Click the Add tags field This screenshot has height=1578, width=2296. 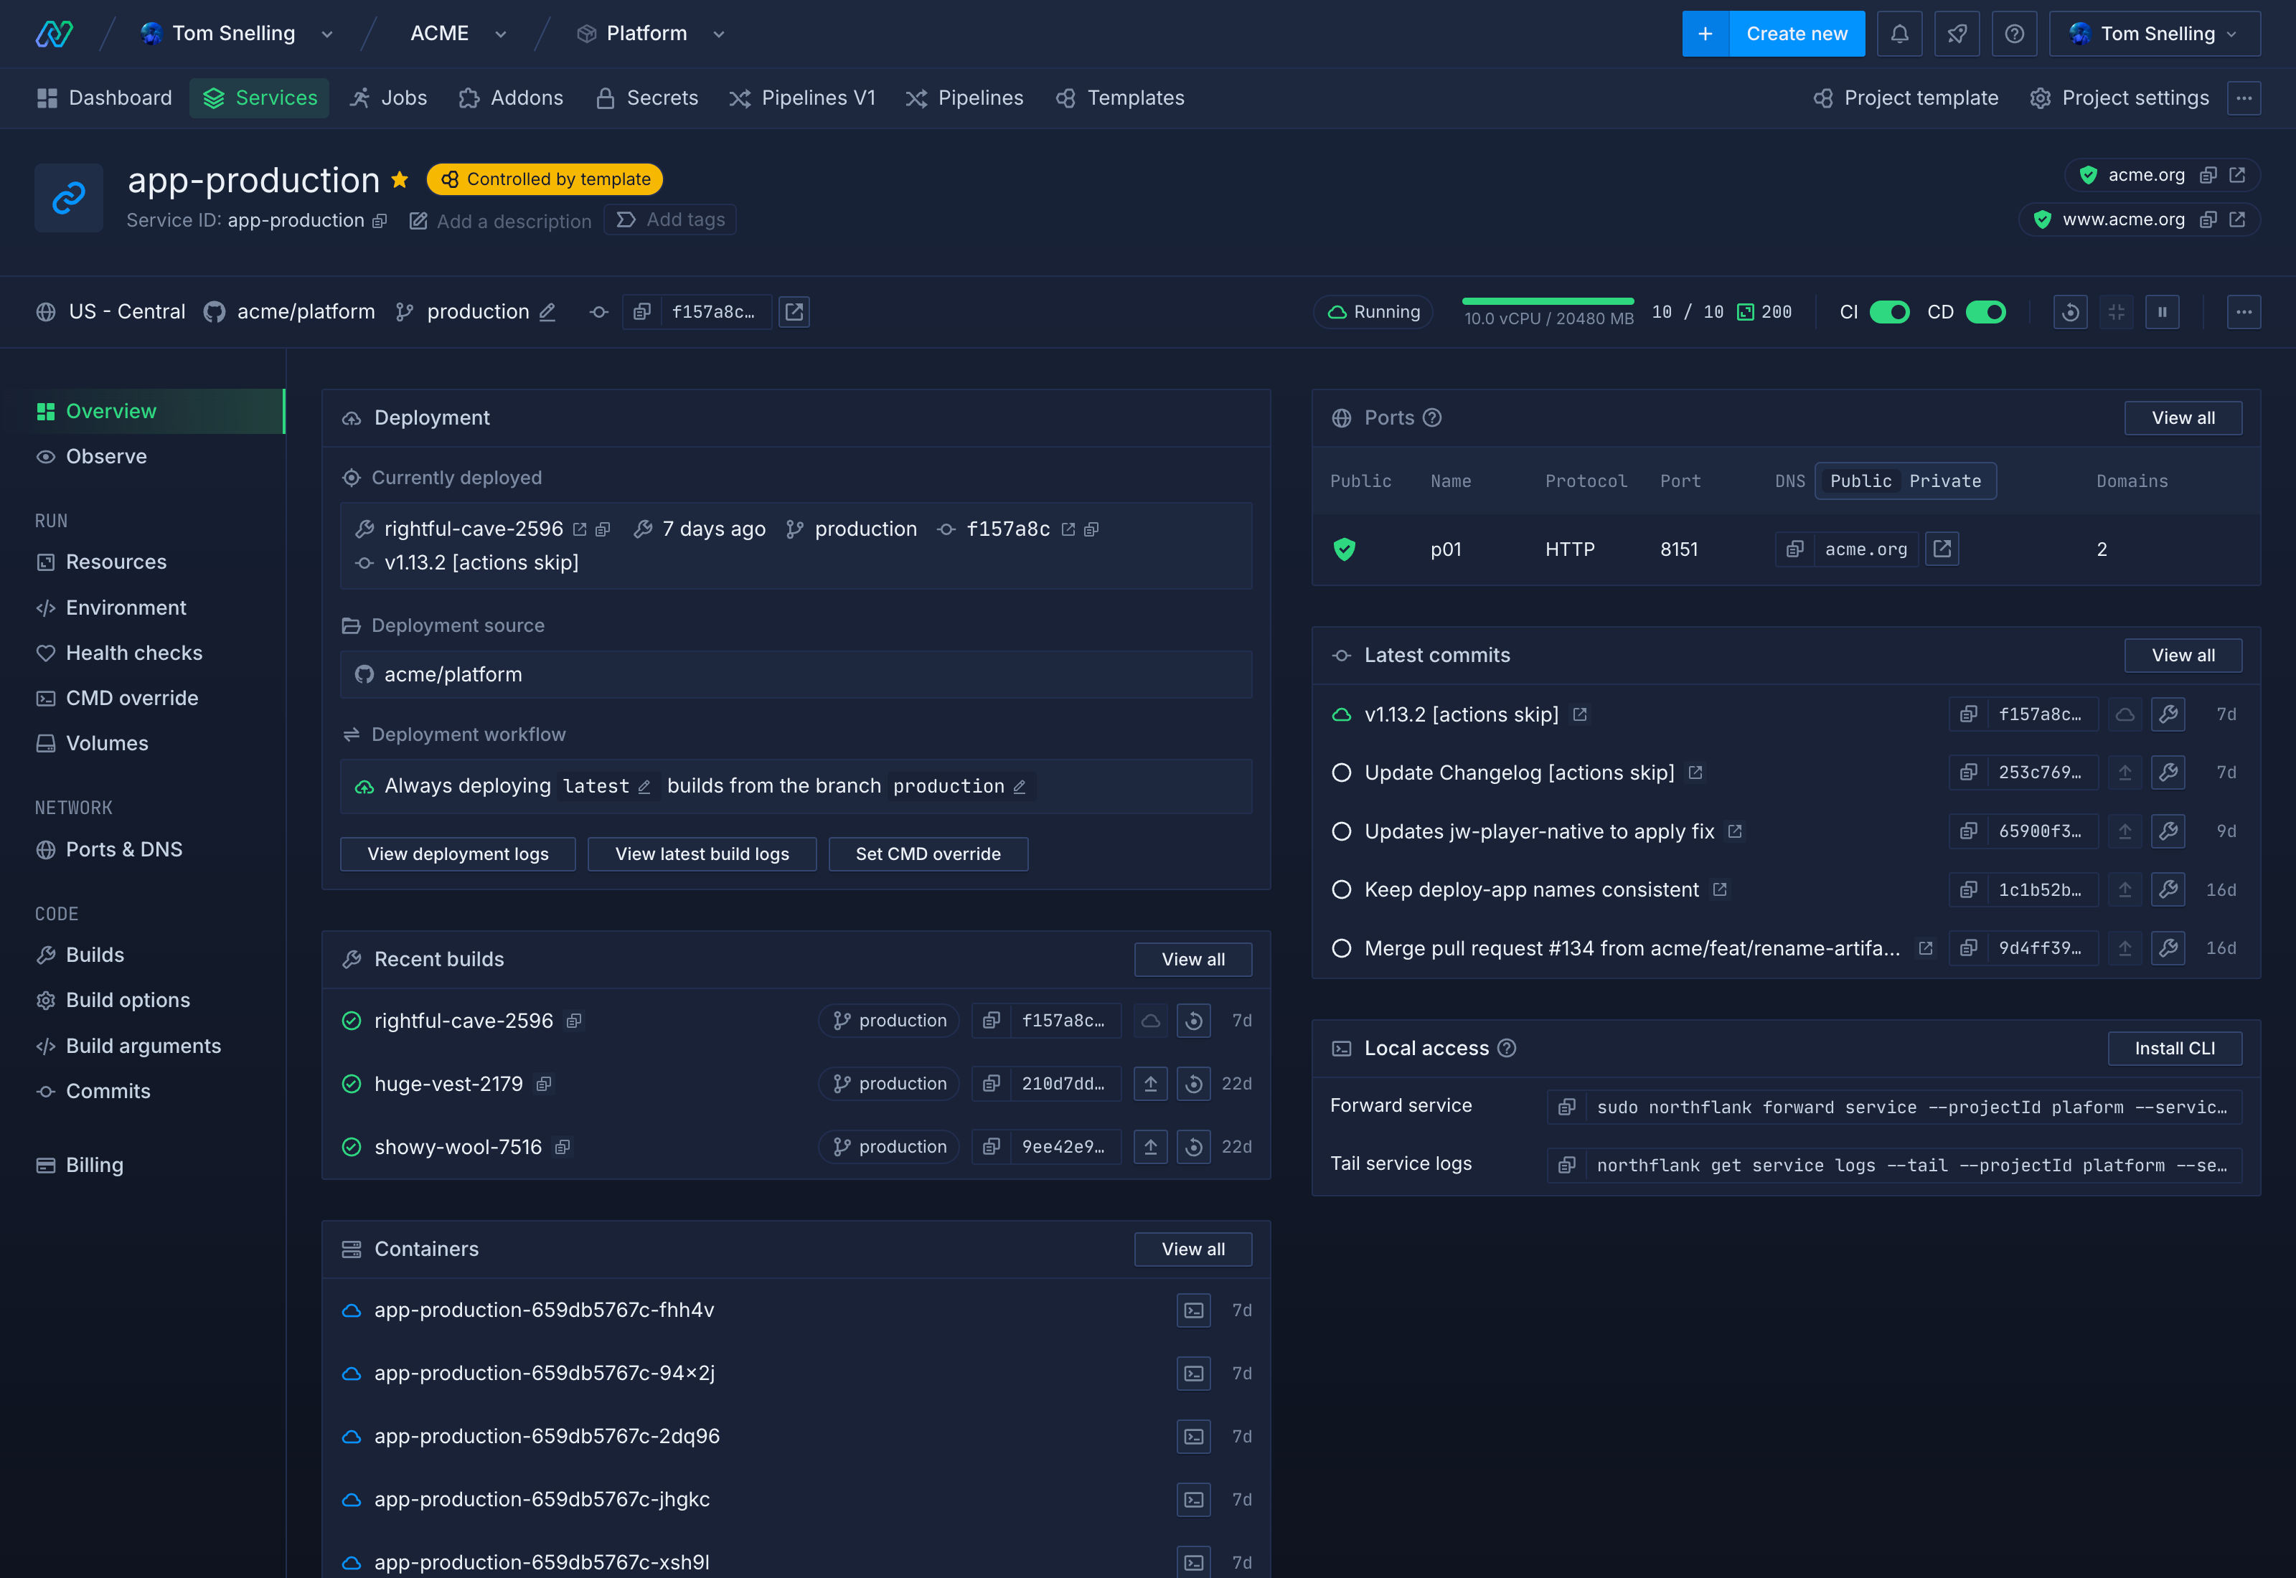(672, 219)
